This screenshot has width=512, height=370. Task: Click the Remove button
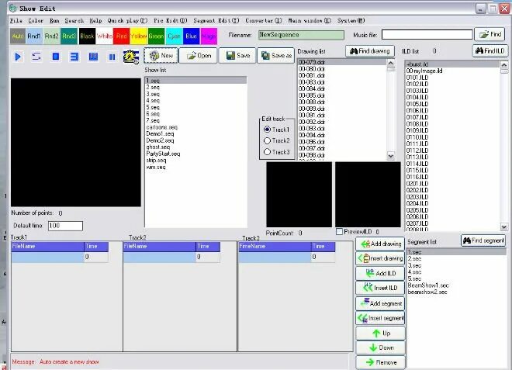380,362
